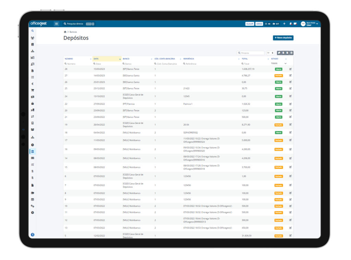
Task: Click the Bancos breadcrumb link
Action: coord(73,32)
